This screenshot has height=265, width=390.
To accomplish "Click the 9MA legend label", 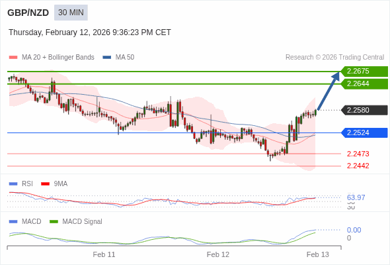I will coord(61,184).
